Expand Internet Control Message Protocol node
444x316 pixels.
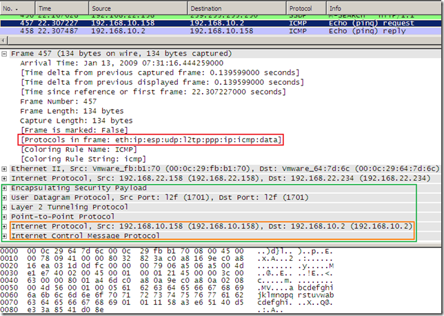pos(6,236)
